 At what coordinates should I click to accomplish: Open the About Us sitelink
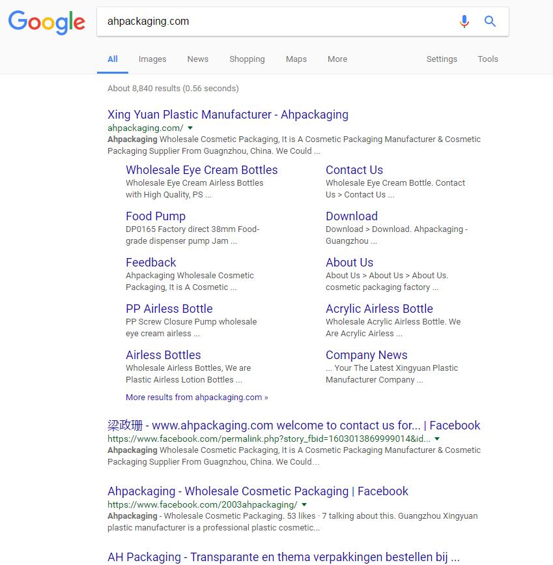point(350,263)
